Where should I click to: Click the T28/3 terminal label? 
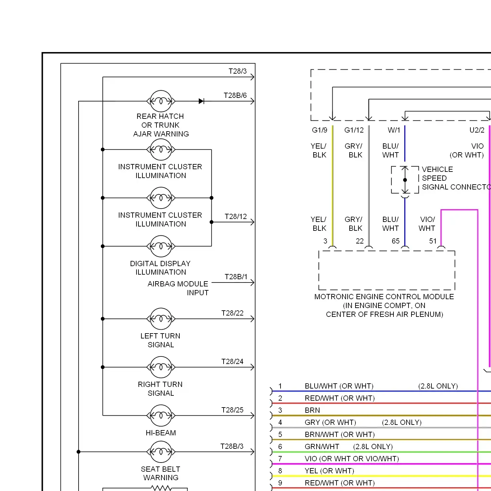(238, 71)
